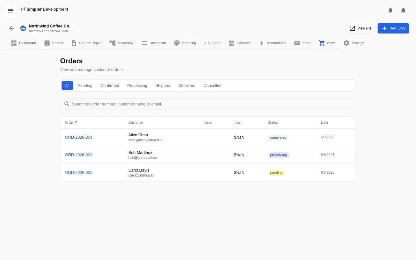Open the Dashboard grid icon tab
The image size is (416, 260).
[x=23, y=43]
